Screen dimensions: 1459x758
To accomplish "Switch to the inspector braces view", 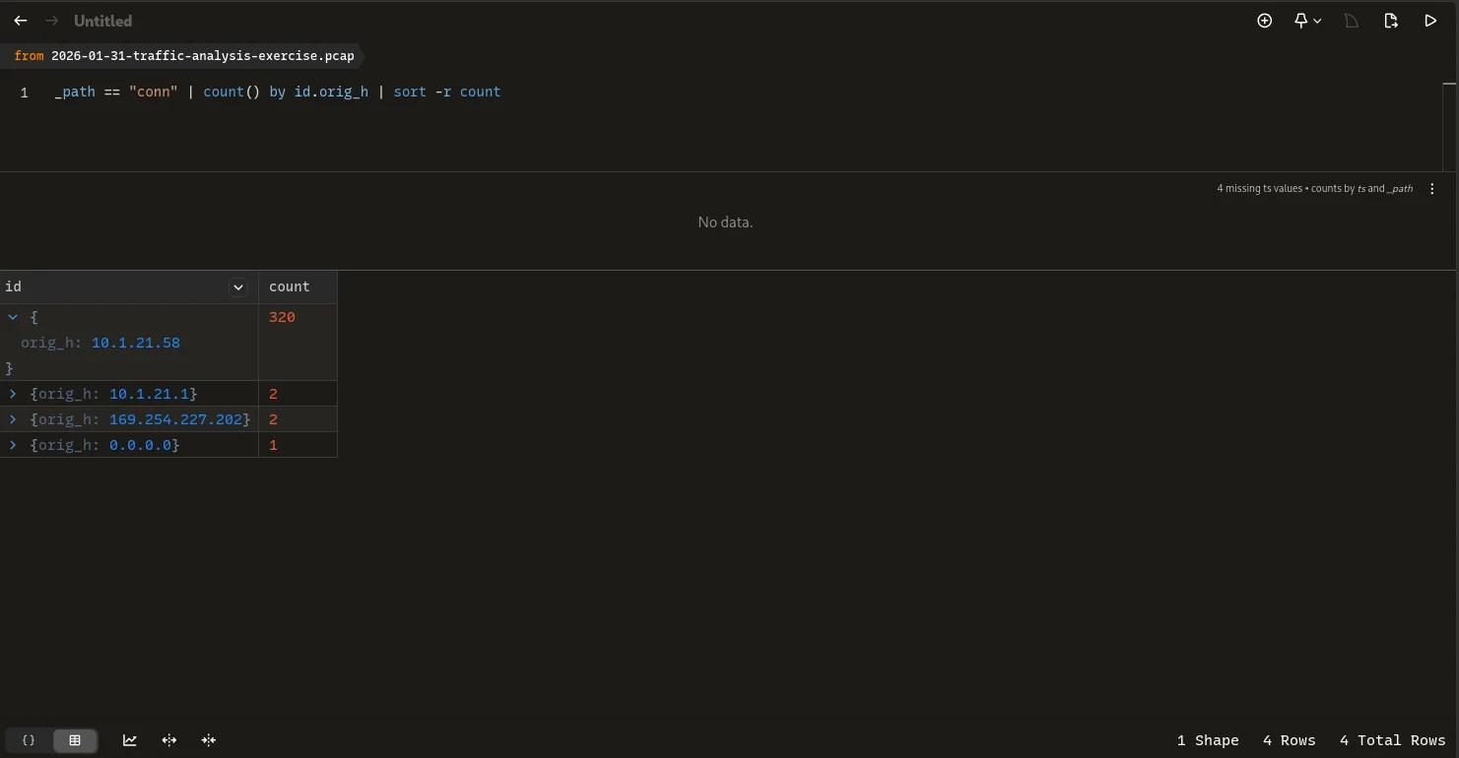I will pyautogui.click(x=29, y=740).
